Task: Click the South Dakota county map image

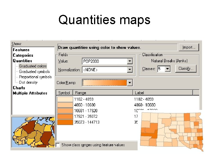Action: point(172,131)
